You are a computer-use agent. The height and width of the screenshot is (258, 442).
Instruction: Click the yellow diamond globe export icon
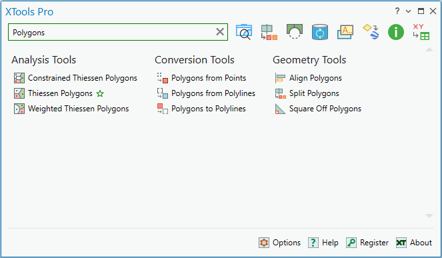(x=371, y=32)
